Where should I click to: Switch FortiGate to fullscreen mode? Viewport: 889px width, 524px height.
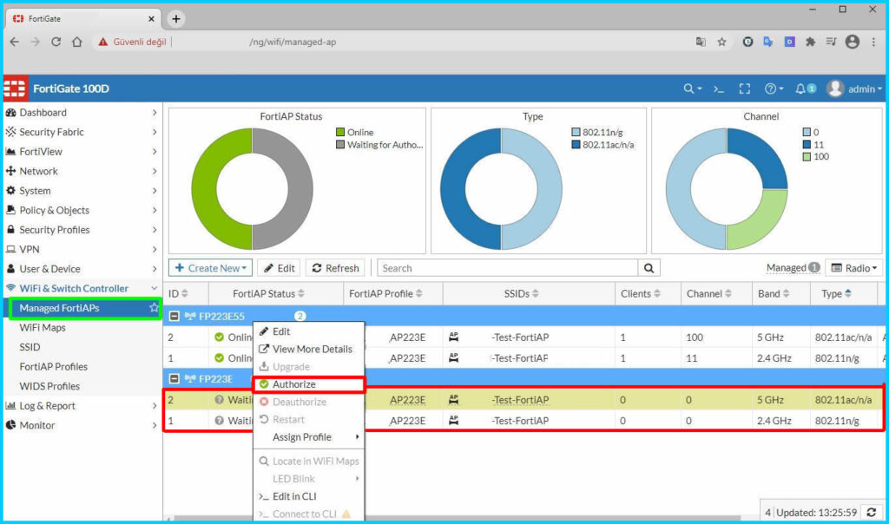click(744, 89)
